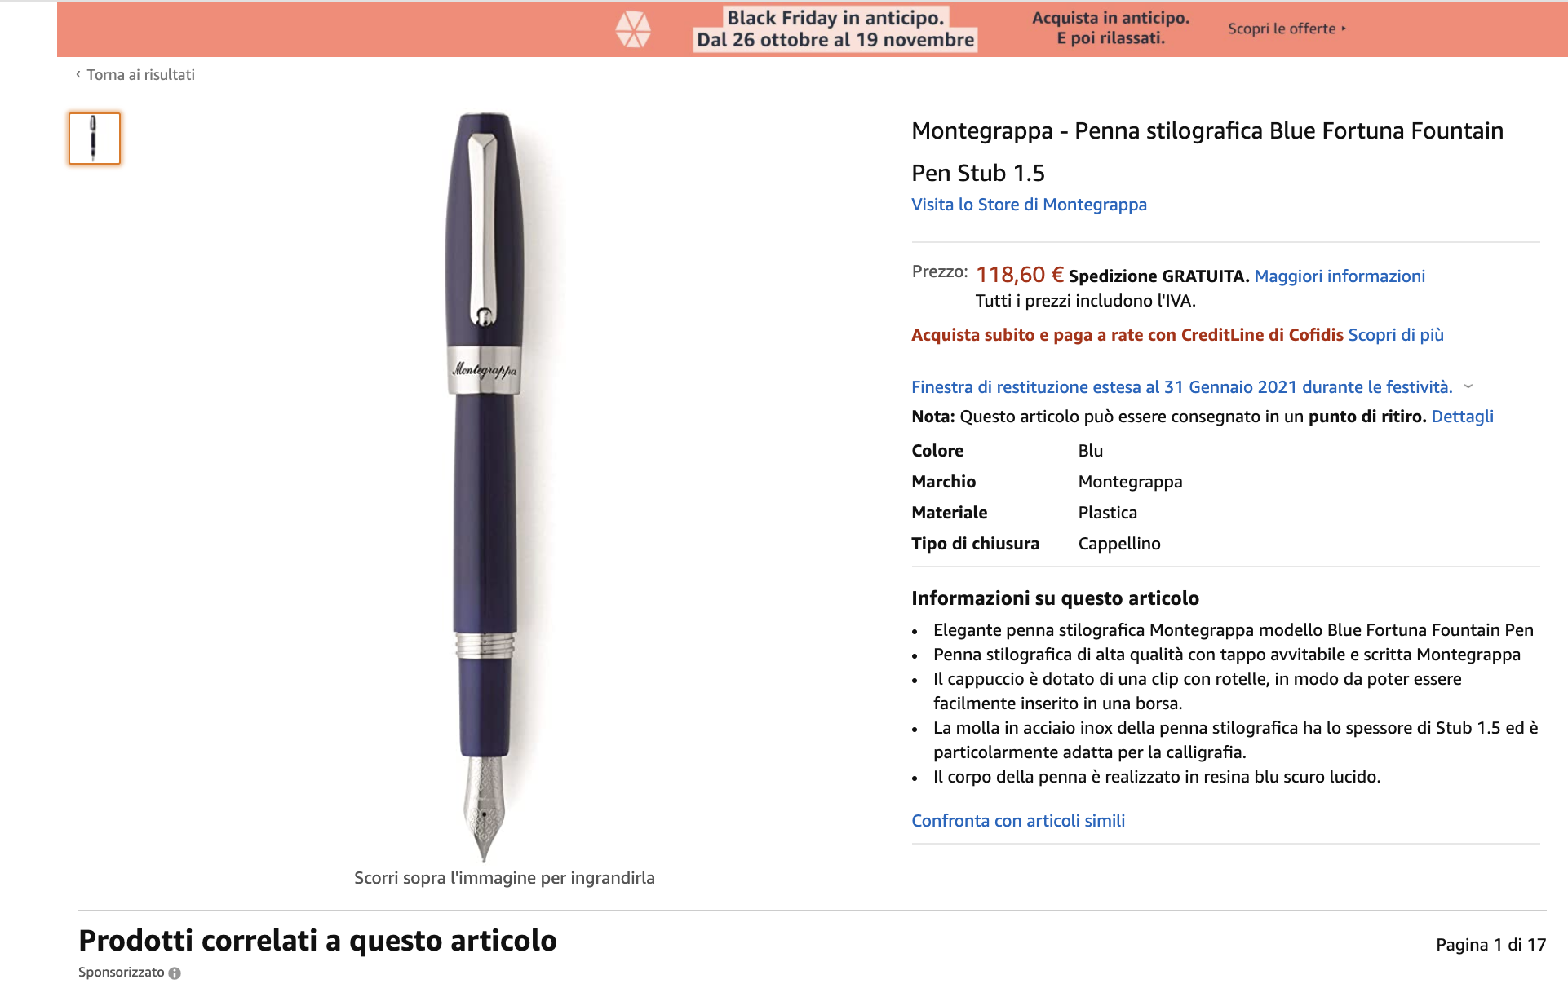
Task: Select the pen thumbnail image
Action: coord(95,139)
